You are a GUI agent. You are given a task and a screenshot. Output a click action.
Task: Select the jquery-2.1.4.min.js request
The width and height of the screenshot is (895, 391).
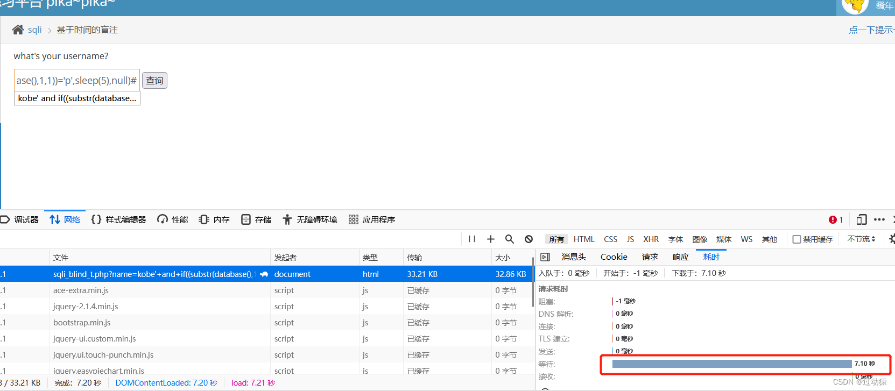(266, 307)
